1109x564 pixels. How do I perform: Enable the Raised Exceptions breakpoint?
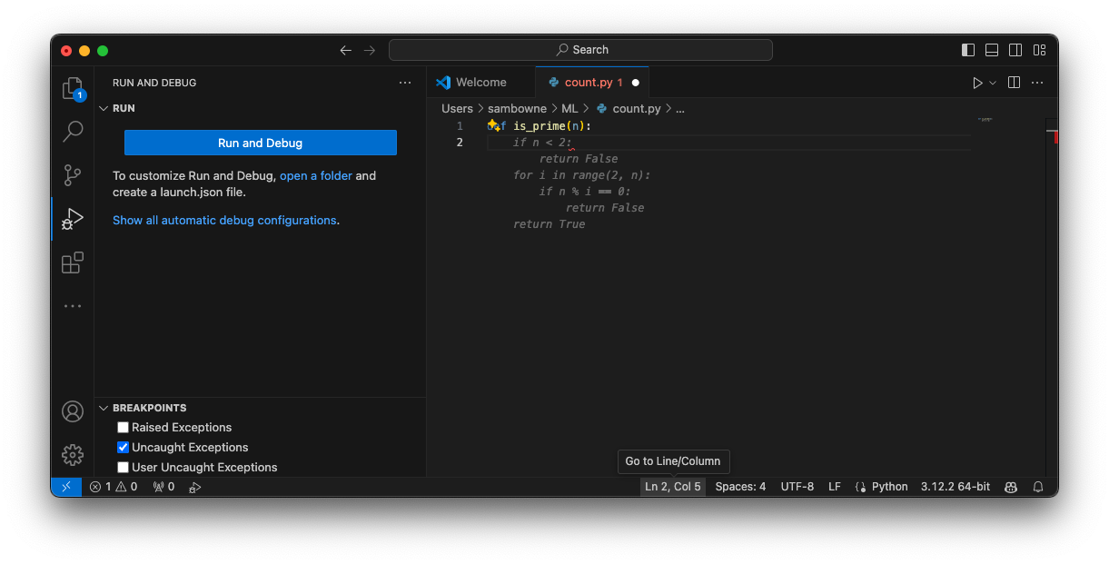(x=124, y=428)
